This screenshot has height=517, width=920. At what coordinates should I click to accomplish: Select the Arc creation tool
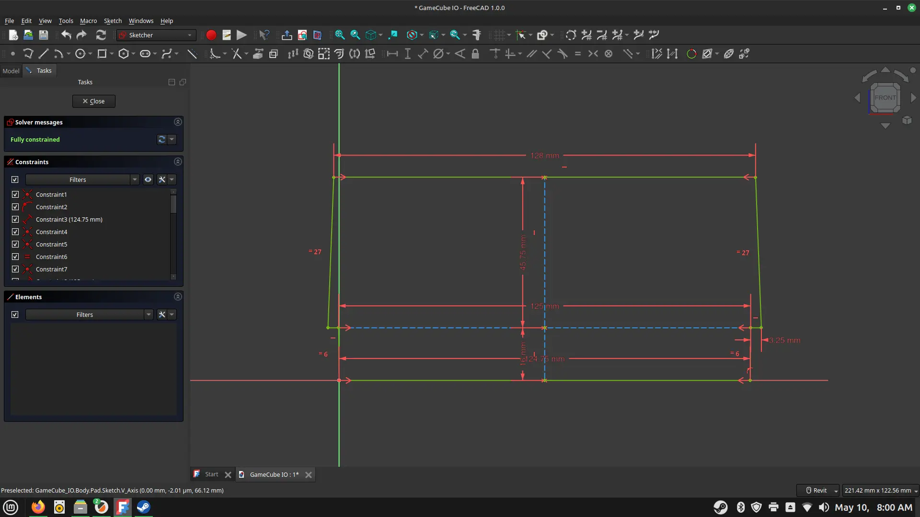(x=58, y=54)
